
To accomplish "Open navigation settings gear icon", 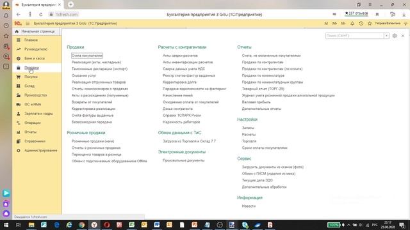I will 395,36.
